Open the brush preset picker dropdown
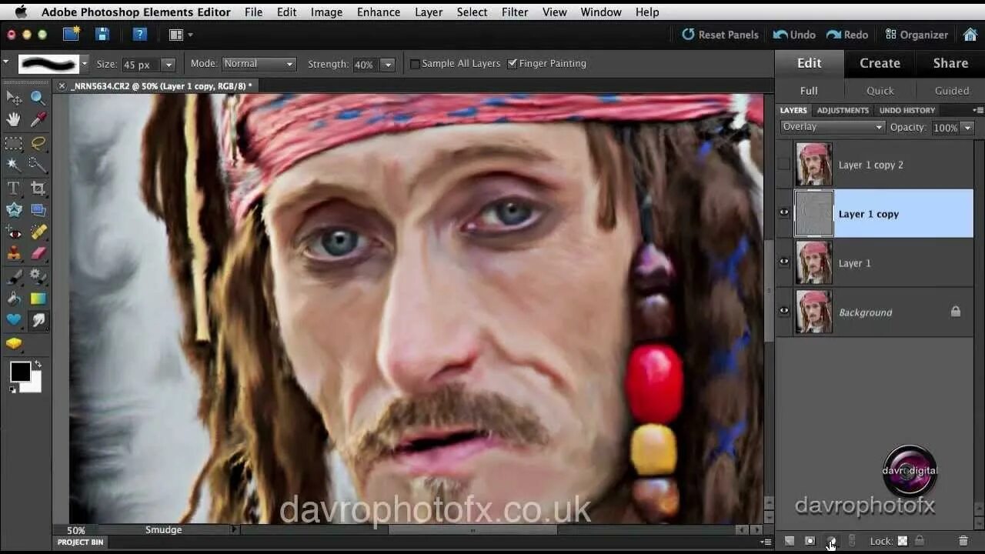 click(x=84, y=64)
